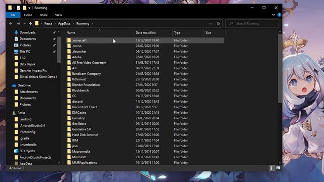Image resolution: width=324 pixels, height=182 pixels.
Task: Open the recent locations dropdown arrow
Action: pos(25,24)
